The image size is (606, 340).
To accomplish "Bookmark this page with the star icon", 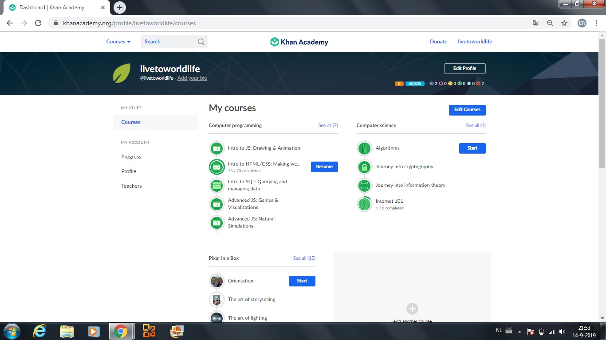I will [x=564, y=23].
